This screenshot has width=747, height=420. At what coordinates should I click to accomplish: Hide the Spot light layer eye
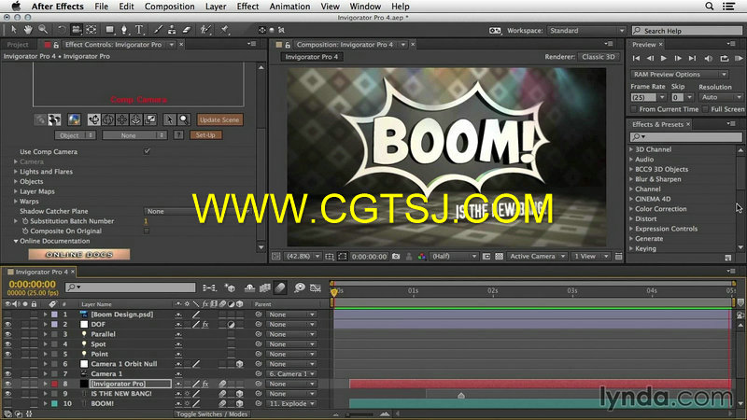7,343
